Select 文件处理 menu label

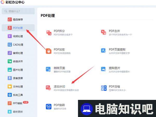pos(18,87)
